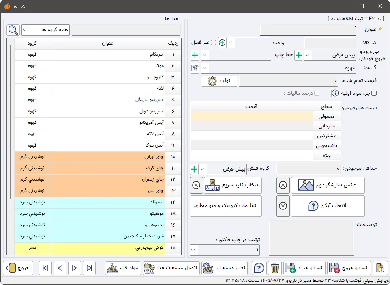
Task: Enable the جزء مواد اولیه checkbox
Action: click(374, 93)
